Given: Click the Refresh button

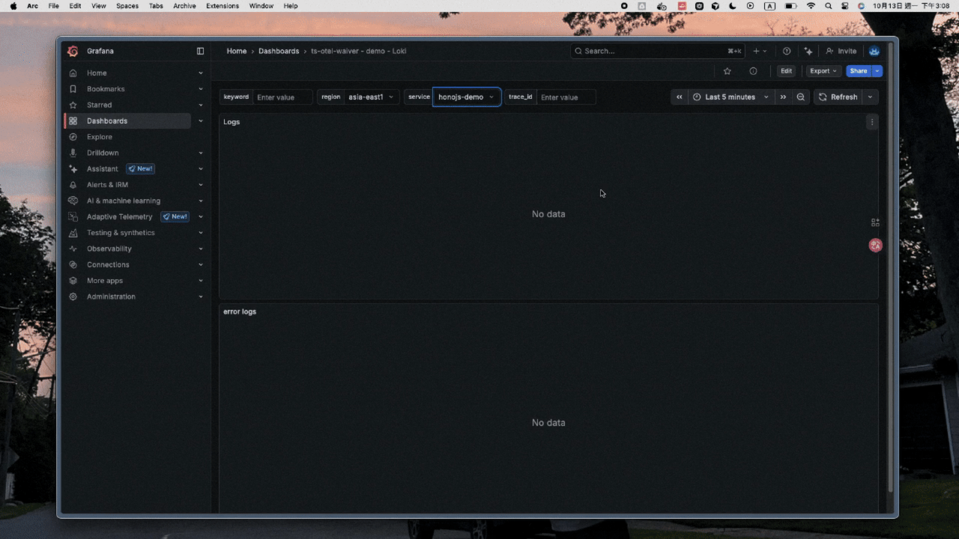Looking at the screenshot, I should (838, 97).
